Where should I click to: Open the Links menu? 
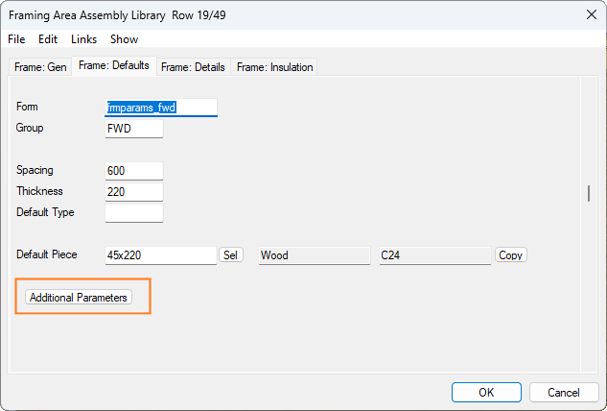point(83,39)
